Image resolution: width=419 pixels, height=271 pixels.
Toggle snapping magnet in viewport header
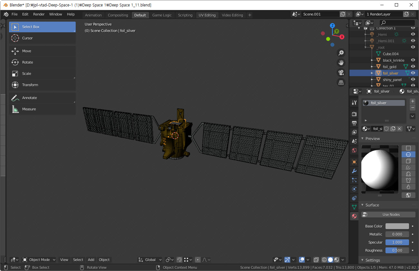point(179,260)
